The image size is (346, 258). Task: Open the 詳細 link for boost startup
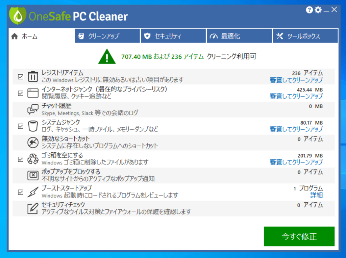pyautogui.click(x=316, y=195)
